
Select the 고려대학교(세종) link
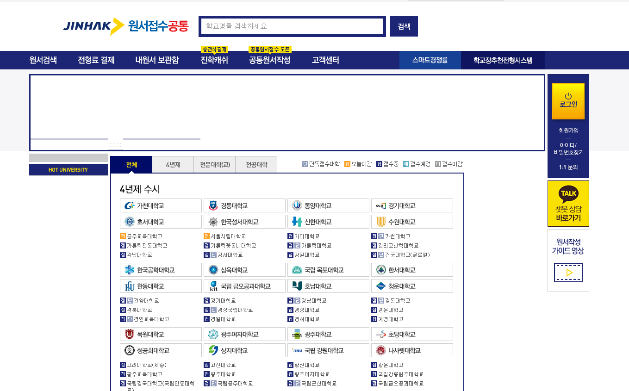click(x=147, y=365)
